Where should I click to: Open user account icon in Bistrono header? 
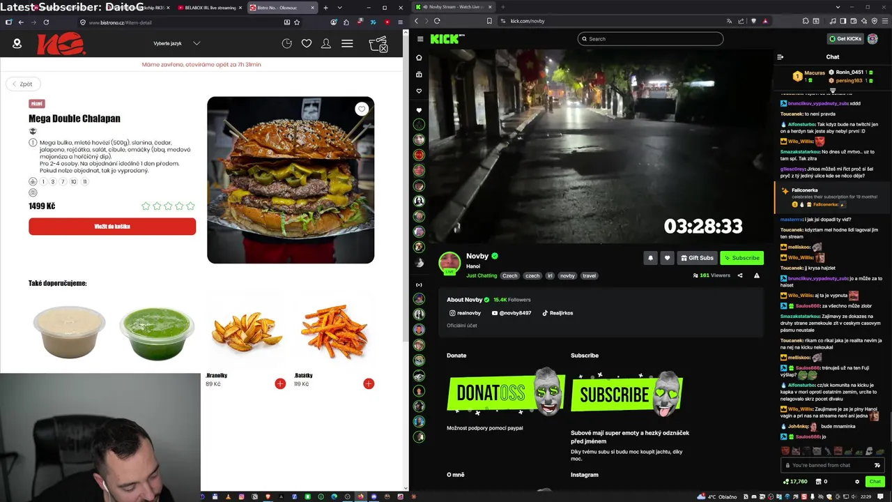click(325, 43)
